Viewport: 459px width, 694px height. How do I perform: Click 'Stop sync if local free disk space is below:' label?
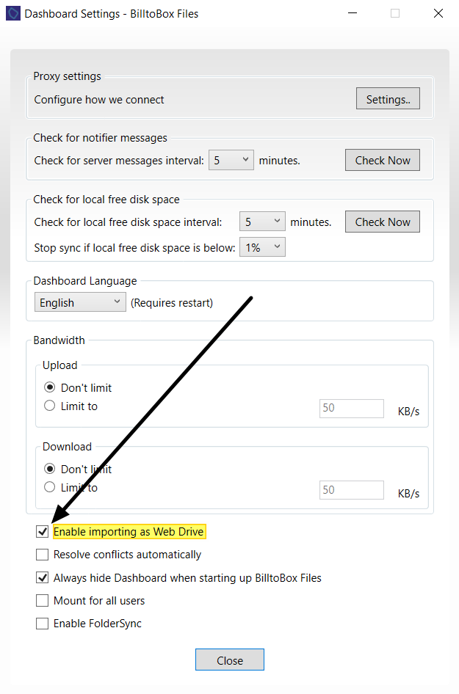point(134,248)
